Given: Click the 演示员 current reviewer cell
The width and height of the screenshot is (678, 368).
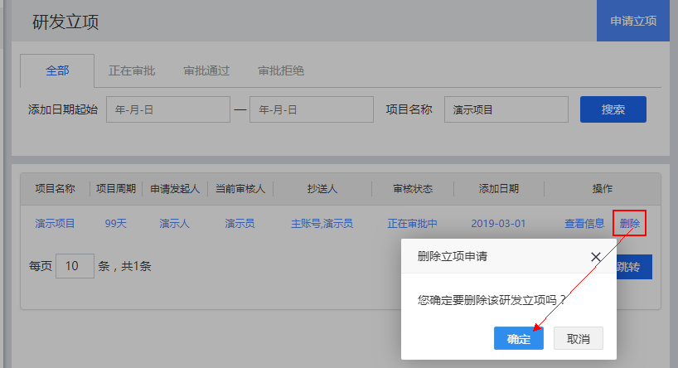Looking at the screenshot, I should pos(240,224).
